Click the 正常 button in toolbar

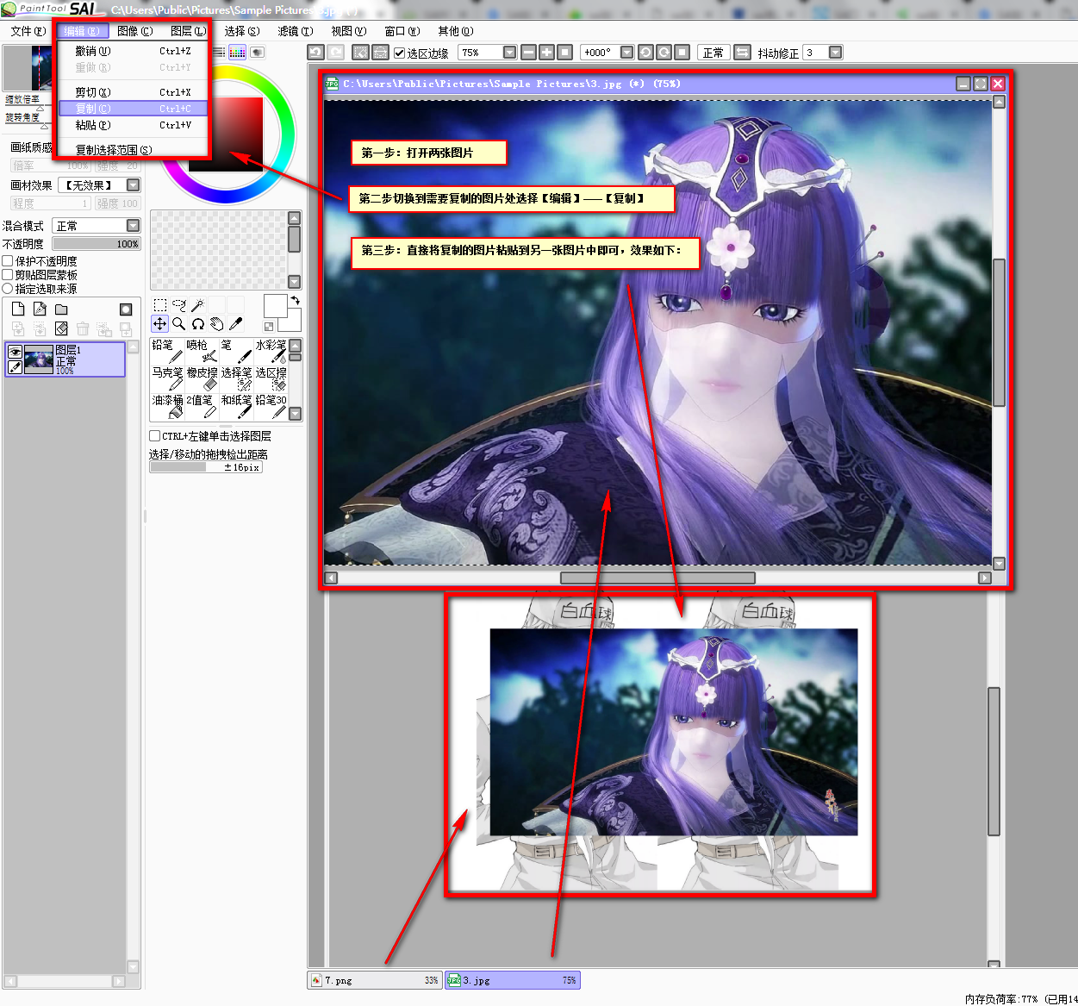[713, 53]
